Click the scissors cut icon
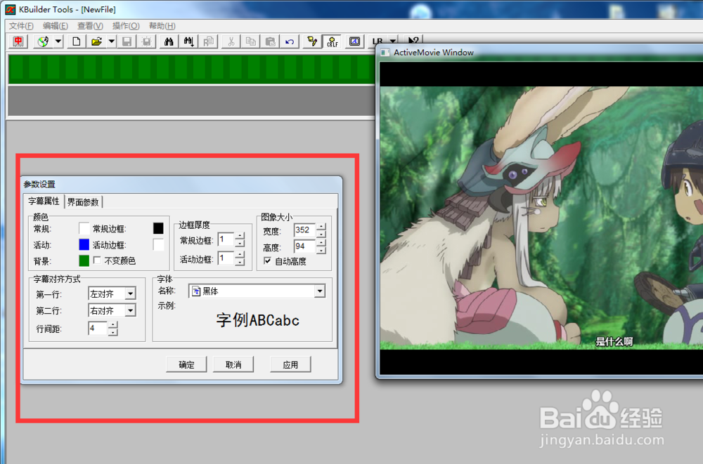Screen dimensions: 703x464 (x=231, y=41)
